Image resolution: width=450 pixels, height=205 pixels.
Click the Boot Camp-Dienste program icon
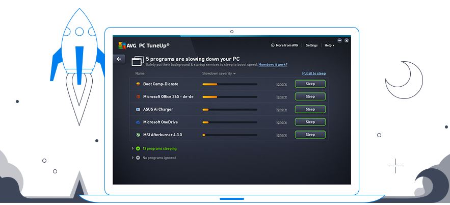click(138, 84)
